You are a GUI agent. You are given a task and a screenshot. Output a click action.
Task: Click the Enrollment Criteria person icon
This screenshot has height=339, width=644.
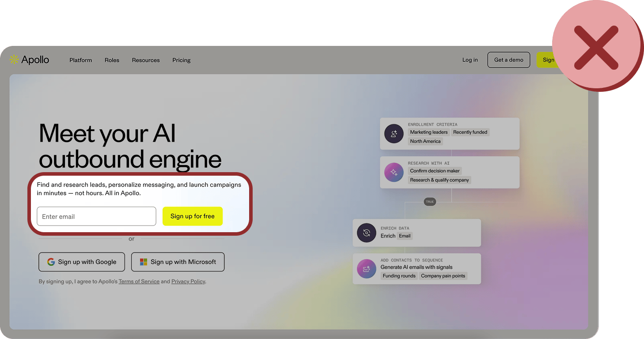[x=394, y=134]
